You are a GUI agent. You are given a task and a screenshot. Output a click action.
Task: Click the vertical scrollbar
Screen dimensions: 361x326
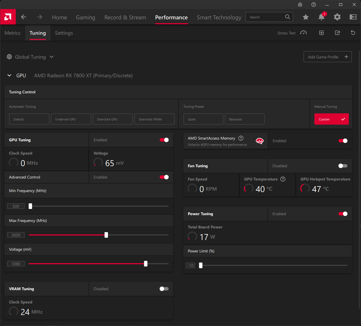[359, 179]
